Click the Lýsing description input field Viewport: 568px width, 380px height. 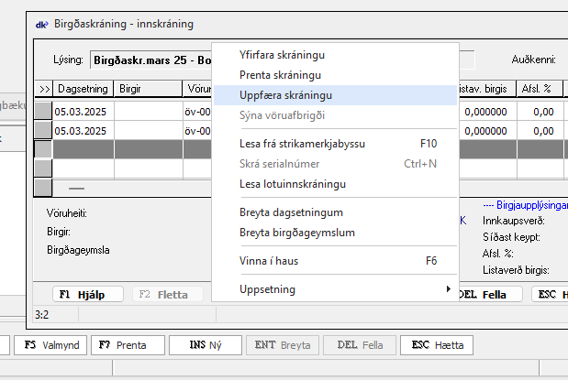pyautogui.click(x=151, y=60)
